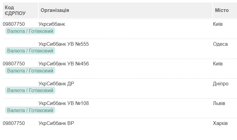Click the Код ЄДРПОУ column header
Screen dimensions: 237x140
[x=15, y=10]
